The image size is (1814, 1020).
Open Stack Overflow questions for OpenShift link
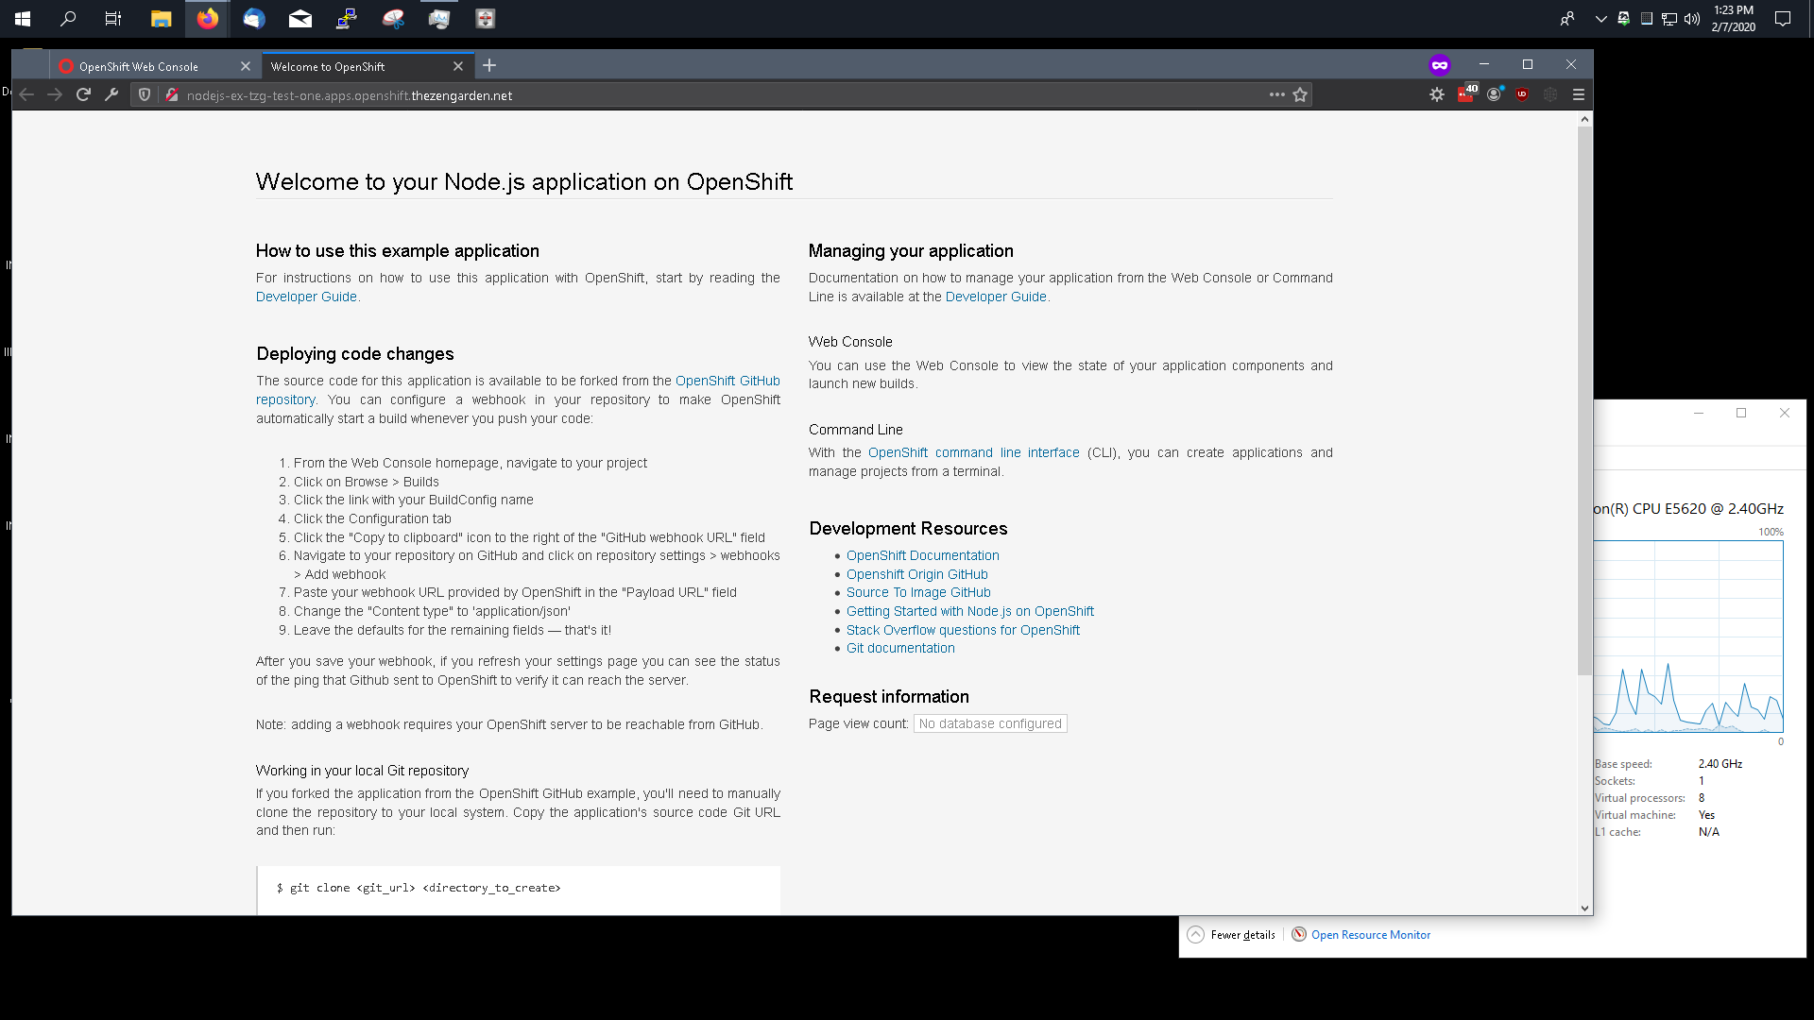963,630
